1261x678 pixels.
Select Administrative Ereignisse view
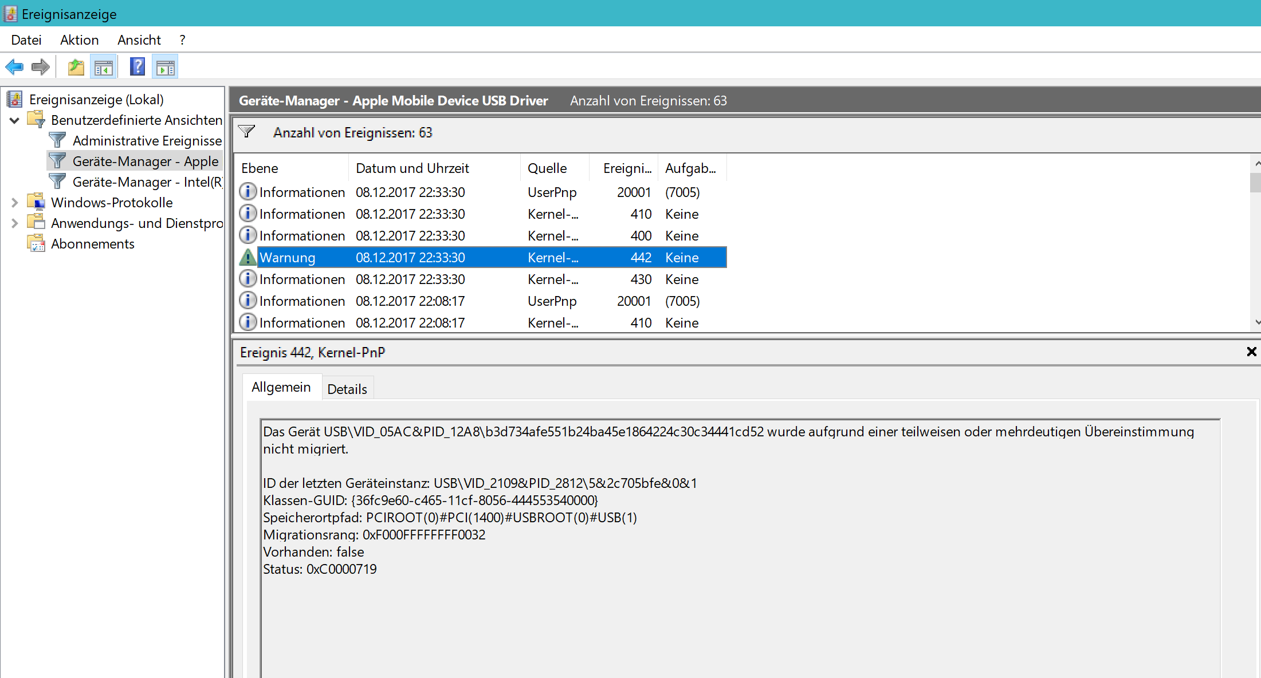[x=147, y=141]
